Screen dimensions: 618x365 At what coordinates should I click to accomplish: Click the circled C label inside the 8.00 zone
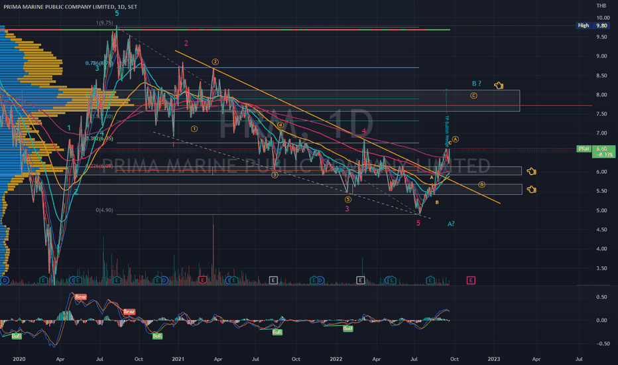click(x=473, y=96)
